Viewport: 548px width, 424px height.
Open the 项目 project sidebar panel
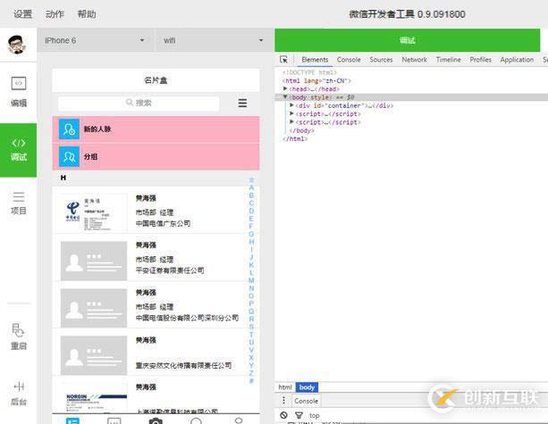coord(19,203)
